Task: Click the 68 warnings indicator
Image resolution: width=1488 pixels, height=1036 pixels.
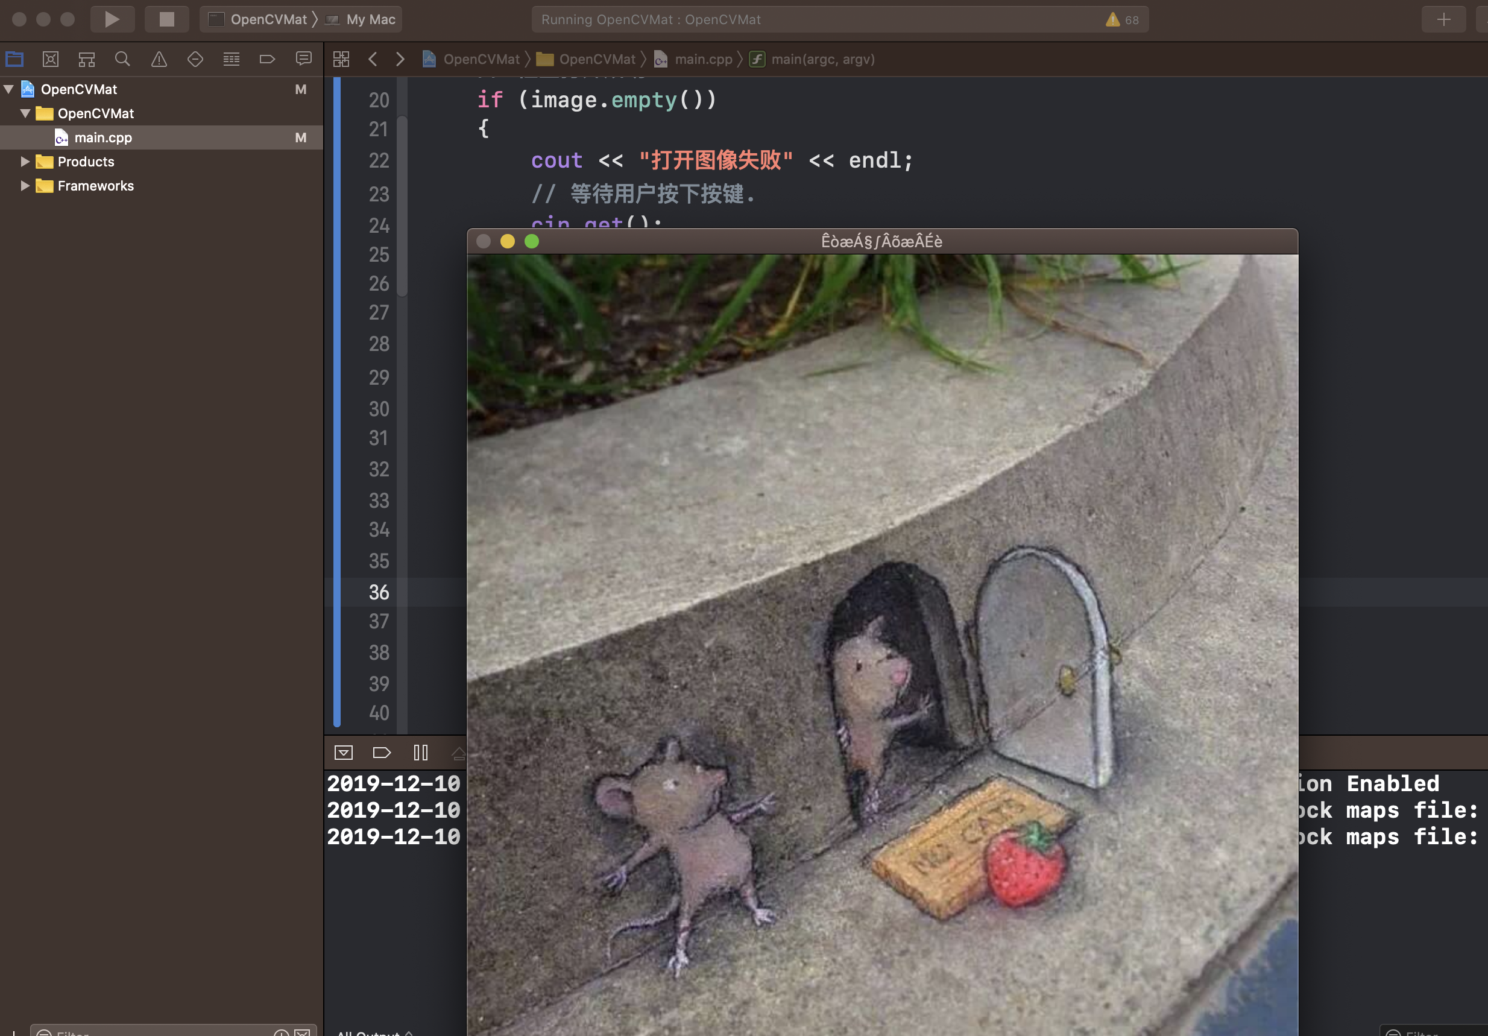Action: pos(1123,20)
